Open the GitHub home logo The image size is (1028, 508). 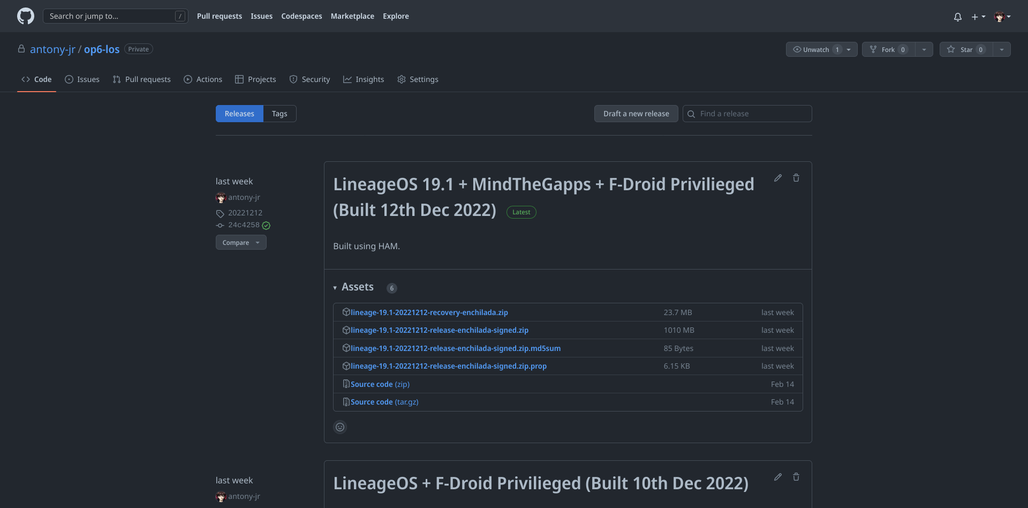pos(26,16)
